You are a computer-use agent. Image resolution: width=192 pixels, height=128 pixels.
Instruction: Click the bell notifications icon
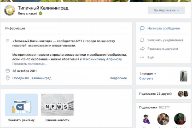[142, 40]
